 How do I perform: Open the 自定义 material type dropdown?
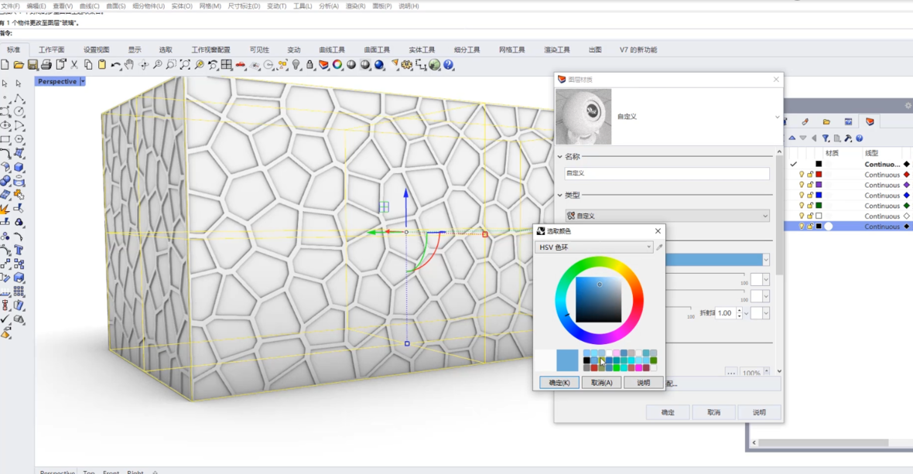pos(667,216)
